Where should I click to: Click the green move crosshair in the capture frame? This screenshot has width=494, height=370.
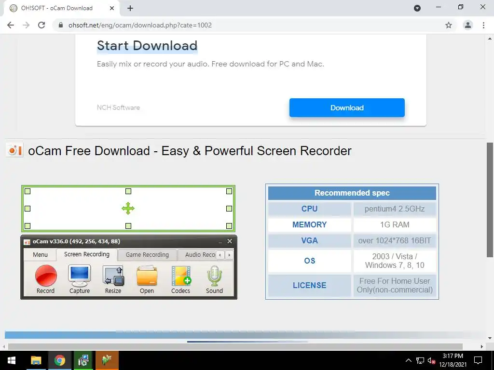coord(128,208)
